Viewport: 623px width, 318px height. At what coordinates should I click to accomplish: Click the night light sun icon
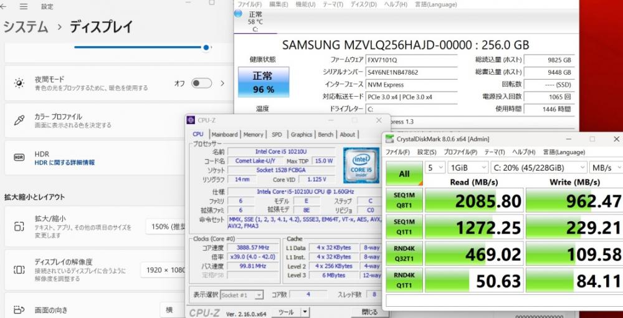19,83
